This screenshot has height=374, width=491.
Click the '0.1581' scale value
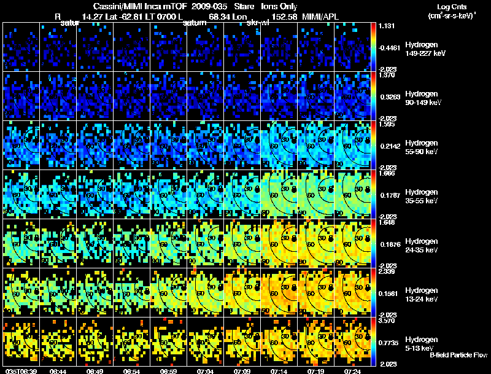[x=390, y=294]
